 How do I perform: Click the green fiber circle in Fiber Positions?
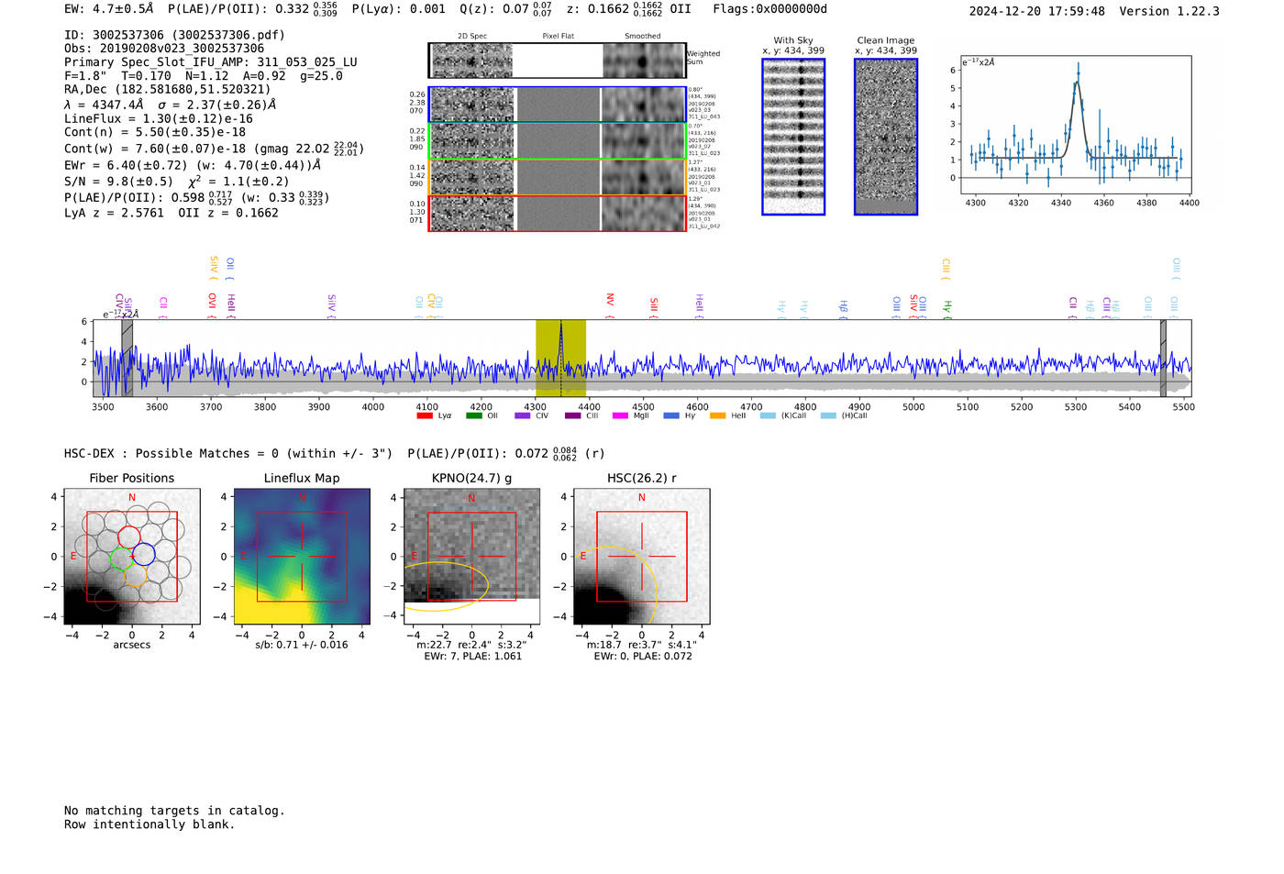(122, 559)
